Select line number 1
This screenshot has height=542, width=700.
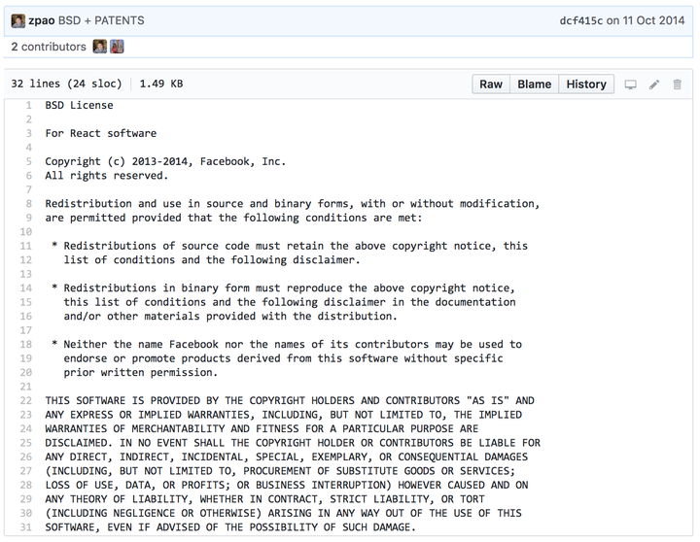click(28, 105)
